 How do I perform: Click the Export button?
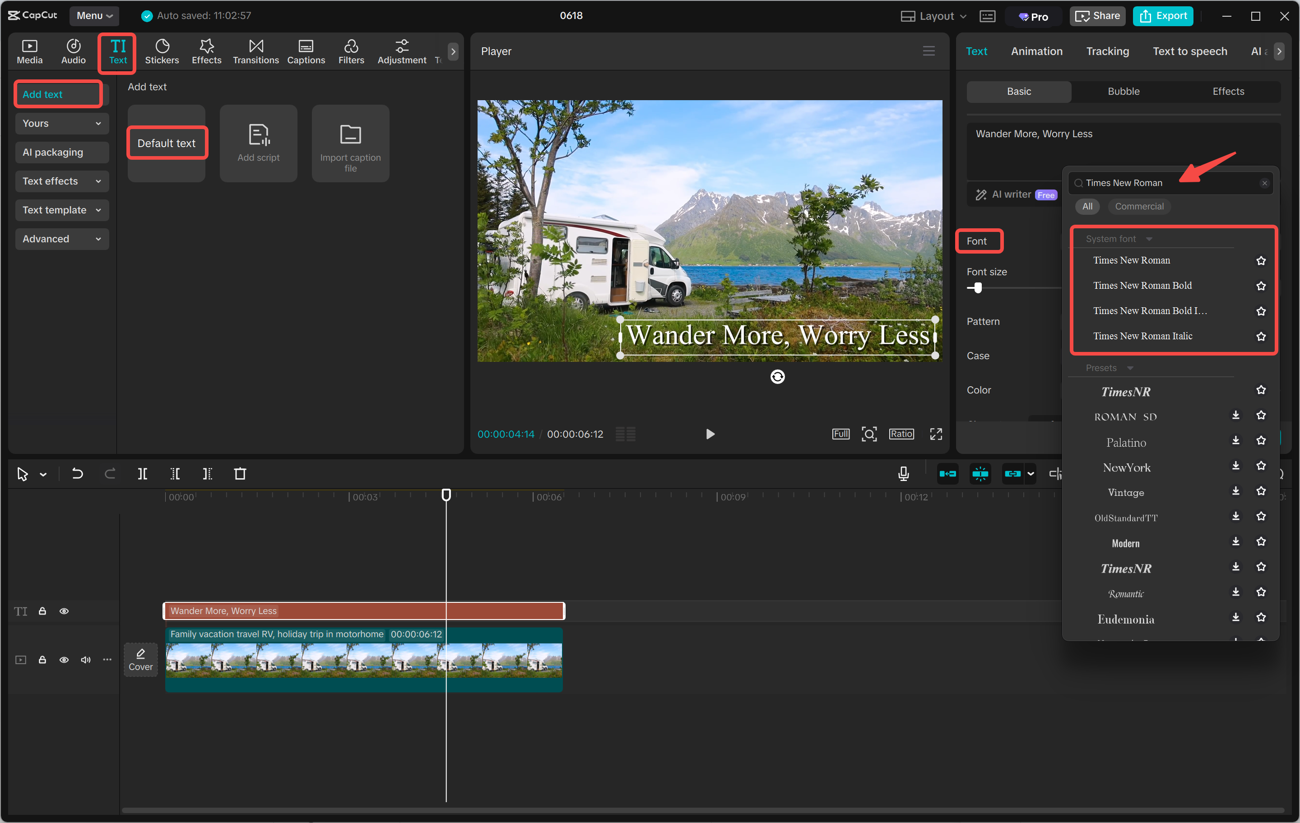tap(1163, 16)
